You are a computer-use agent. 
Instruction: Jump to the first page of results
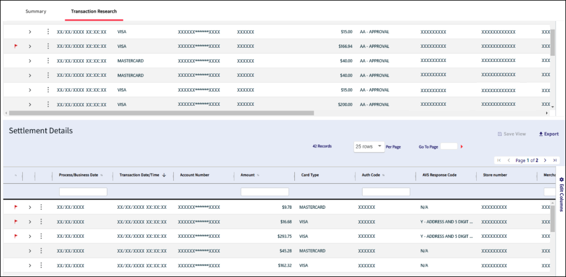click(498, 160)
